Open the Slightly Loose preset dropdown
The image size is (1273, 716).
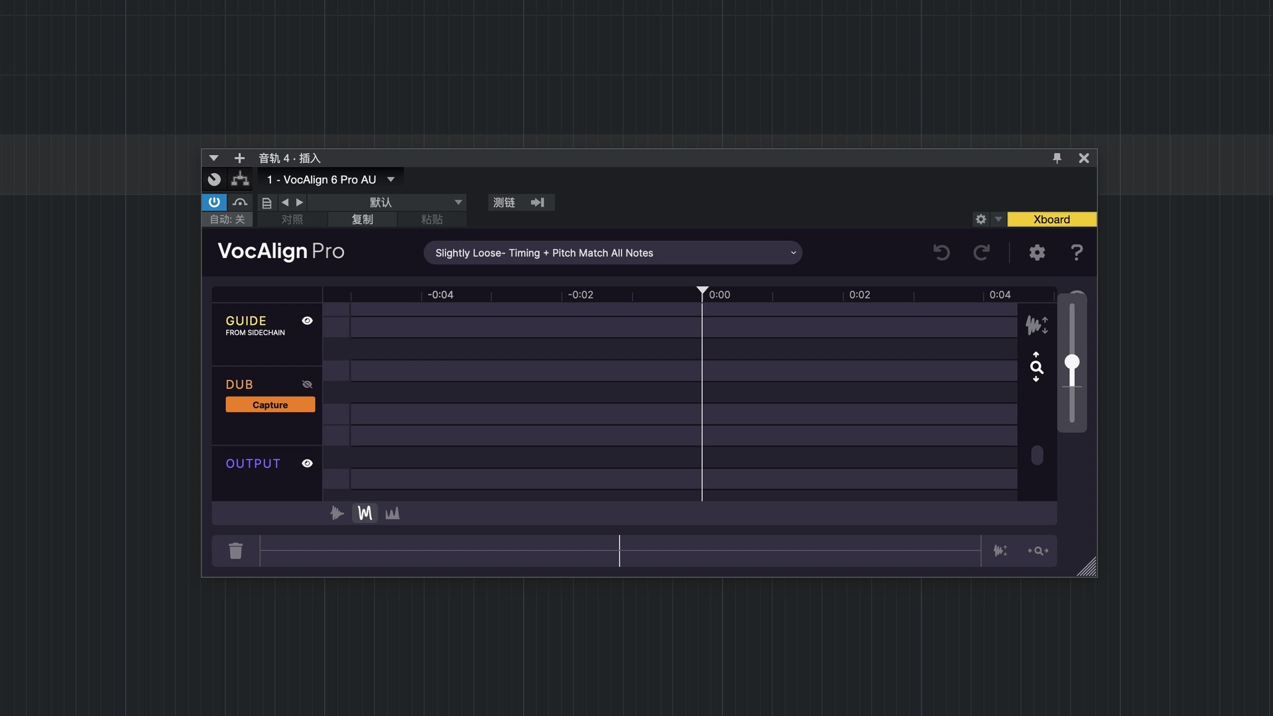(613, 253)
